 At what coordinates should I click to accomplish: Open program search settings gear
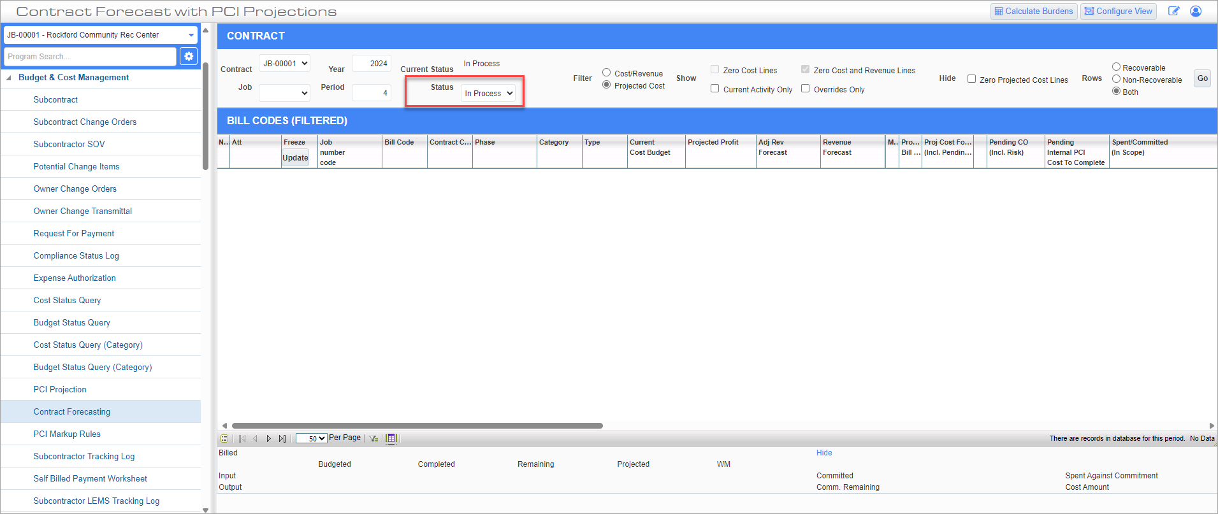[189, 57]
